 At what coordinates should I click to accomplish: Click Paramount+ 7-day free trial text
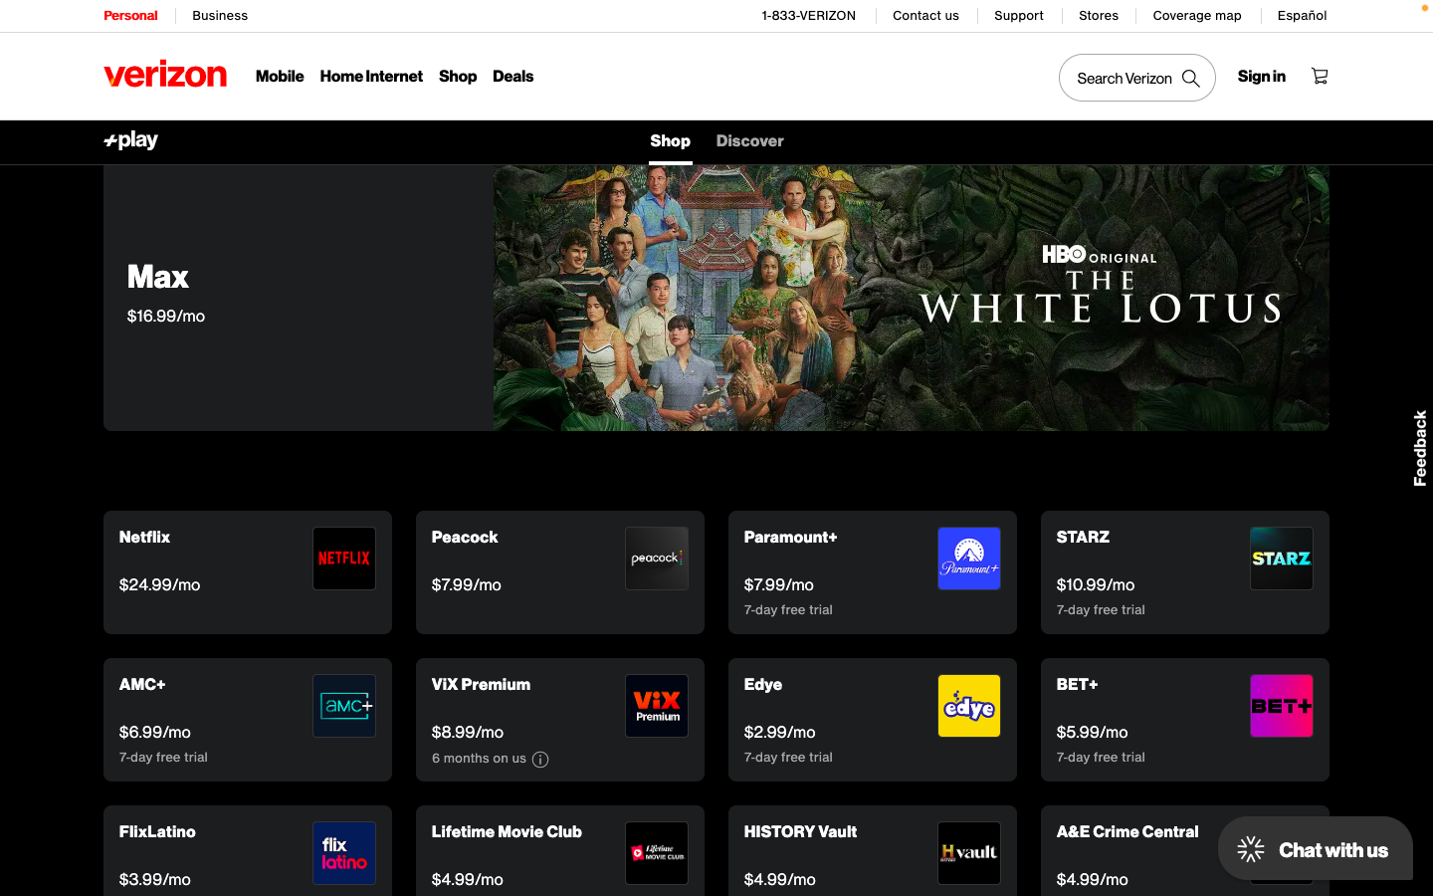(x=788, y=610)
